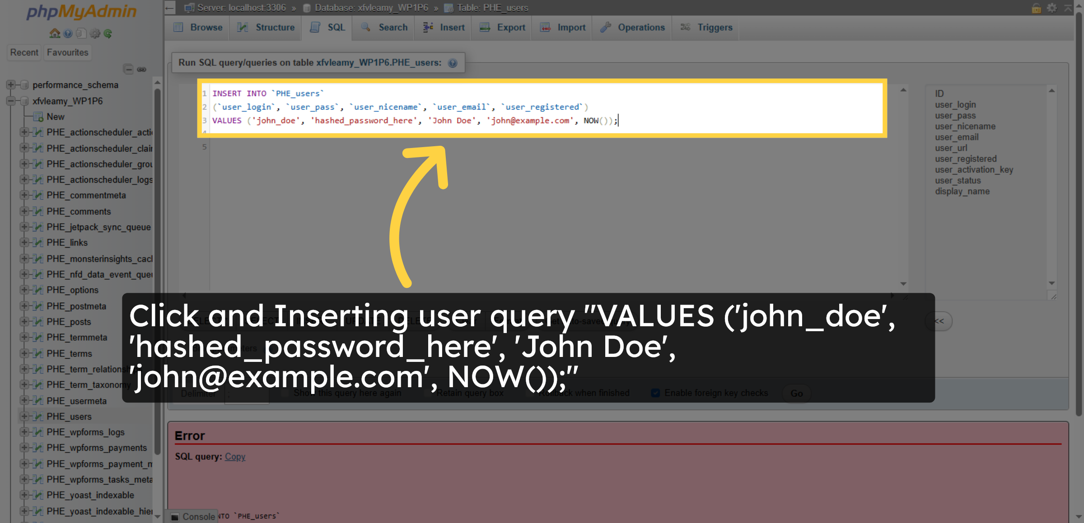Viewport: 1084px width, 523px height.
Task: Collapse all tree nodes with the minus icon
Action: (129, 69)
